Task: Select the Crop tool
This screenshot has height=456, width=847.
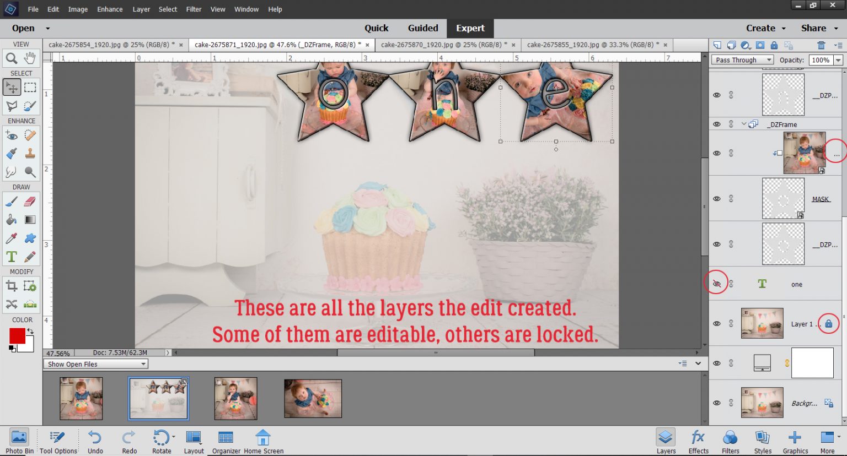Action: pos(11,285)
